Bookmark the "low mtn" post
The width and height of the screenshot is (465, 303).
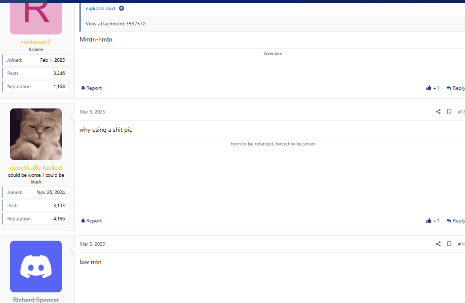449,244
